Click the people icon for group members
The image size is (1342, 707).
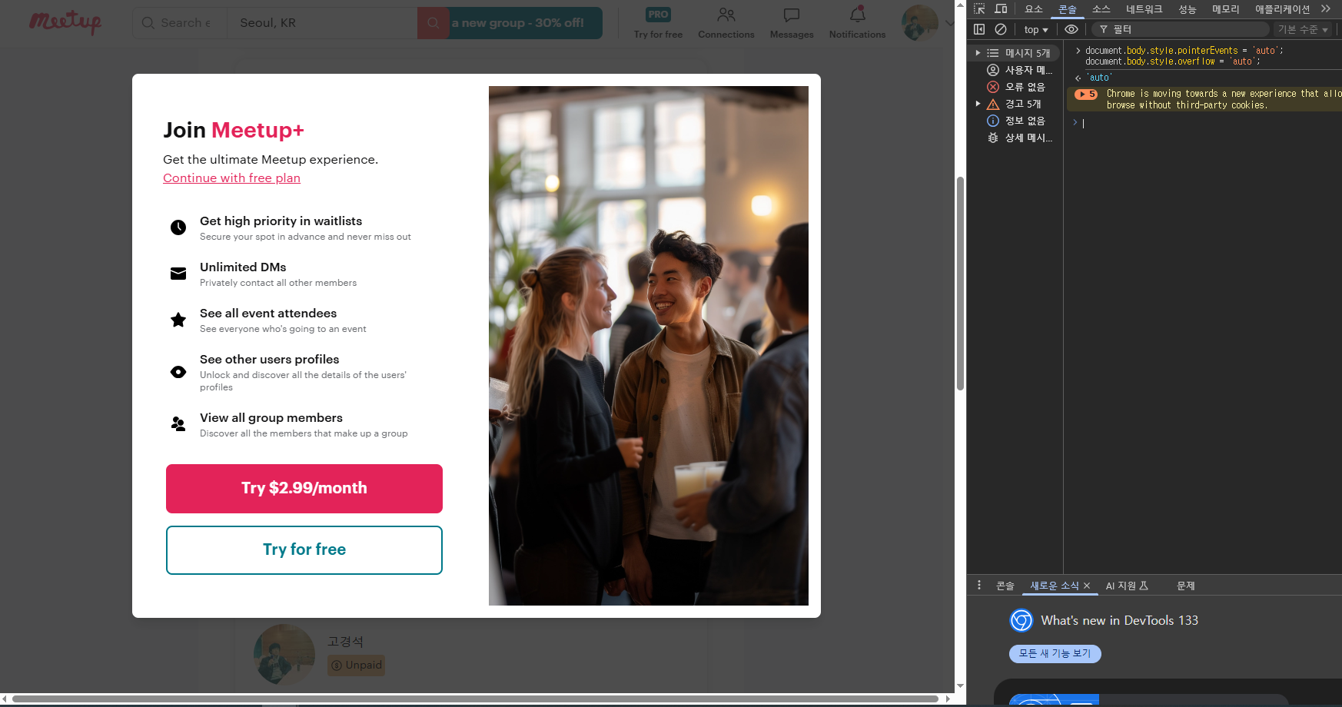178,424
